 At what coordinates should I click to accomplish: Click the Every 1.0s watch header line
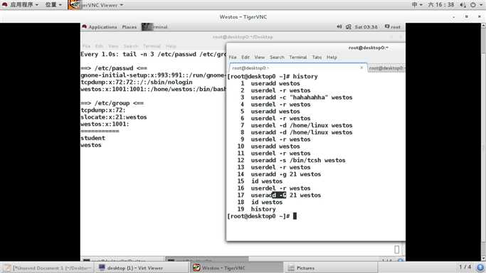pyautogui.click(x=153, y=55)
